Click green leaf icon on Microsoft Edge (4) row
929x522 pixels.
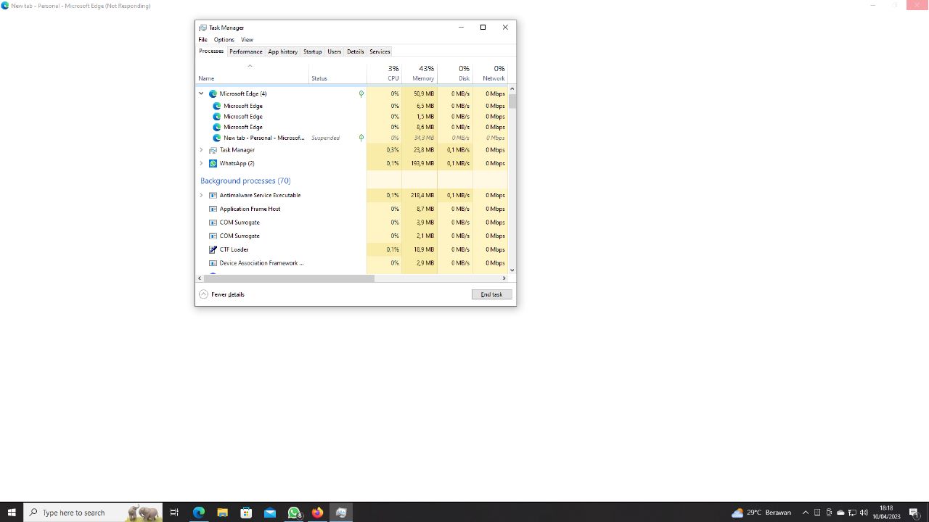point(361,94)
